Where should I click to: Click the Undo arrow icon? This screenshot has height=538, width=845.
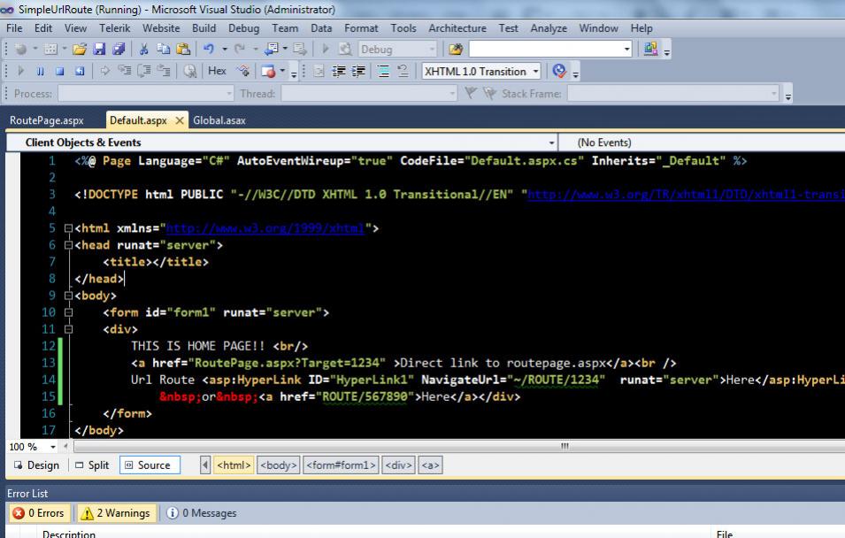(x=208, y=50)
